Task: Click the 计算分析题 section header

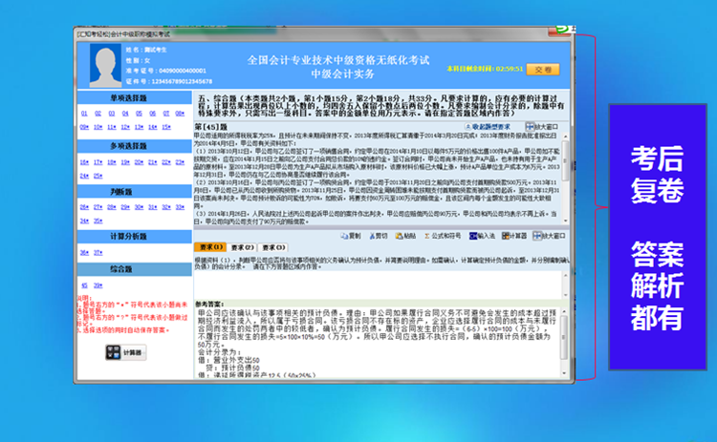Action: pos(134,236)
